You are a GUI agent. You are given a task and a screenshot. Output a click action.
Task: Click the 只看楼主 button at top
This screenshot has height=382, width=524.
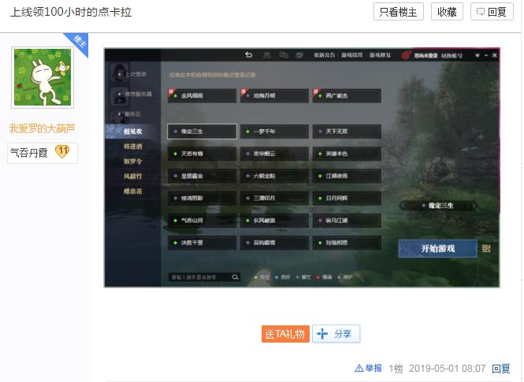point(399,12)
